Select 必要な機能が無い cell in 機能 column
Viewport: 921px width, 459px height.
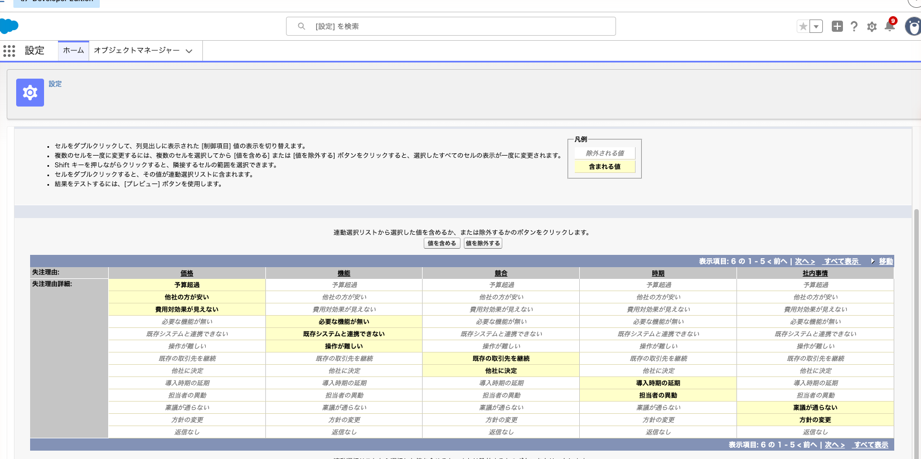pyautogui.click(x=344, y=322)
